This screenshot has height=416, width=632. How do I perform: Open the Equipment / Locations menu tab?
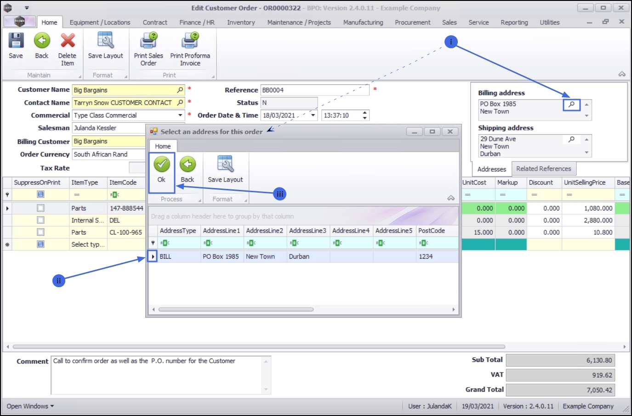pyautogui.click(x=100, y=22)
